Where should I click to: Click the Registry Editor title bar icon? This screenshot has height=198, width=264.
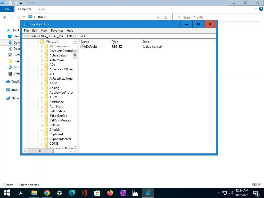click(26, 24)
